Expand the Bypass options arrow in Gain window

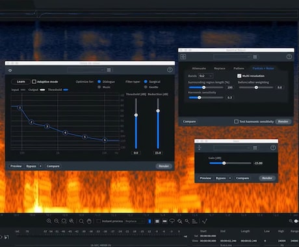229,178
